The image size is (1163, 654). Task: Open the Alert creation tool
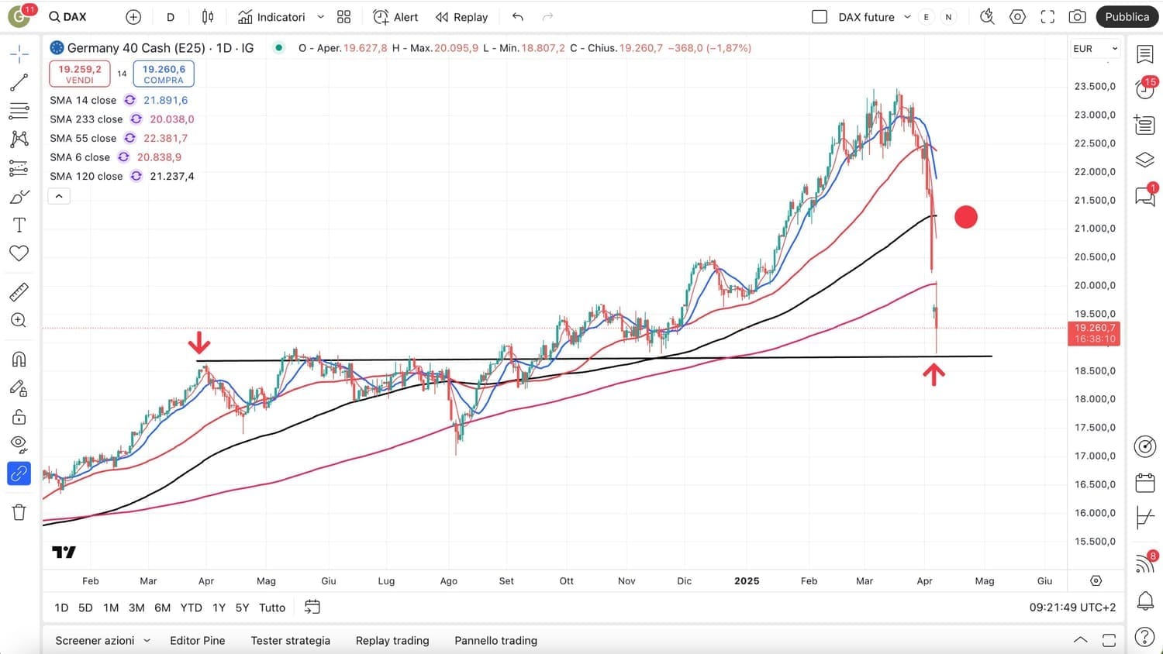(x=395, y=17)
